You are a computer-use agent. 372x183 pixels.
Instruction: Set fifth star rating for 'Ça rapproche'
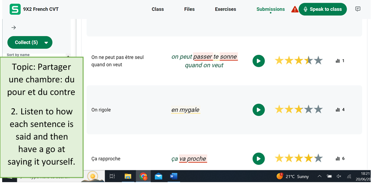click(319, 159)
